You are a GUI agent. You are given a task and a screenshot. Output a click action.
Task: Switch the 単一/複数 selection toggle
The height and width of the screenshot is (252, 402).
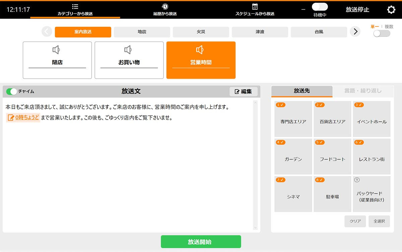click(x=382, y=34)
